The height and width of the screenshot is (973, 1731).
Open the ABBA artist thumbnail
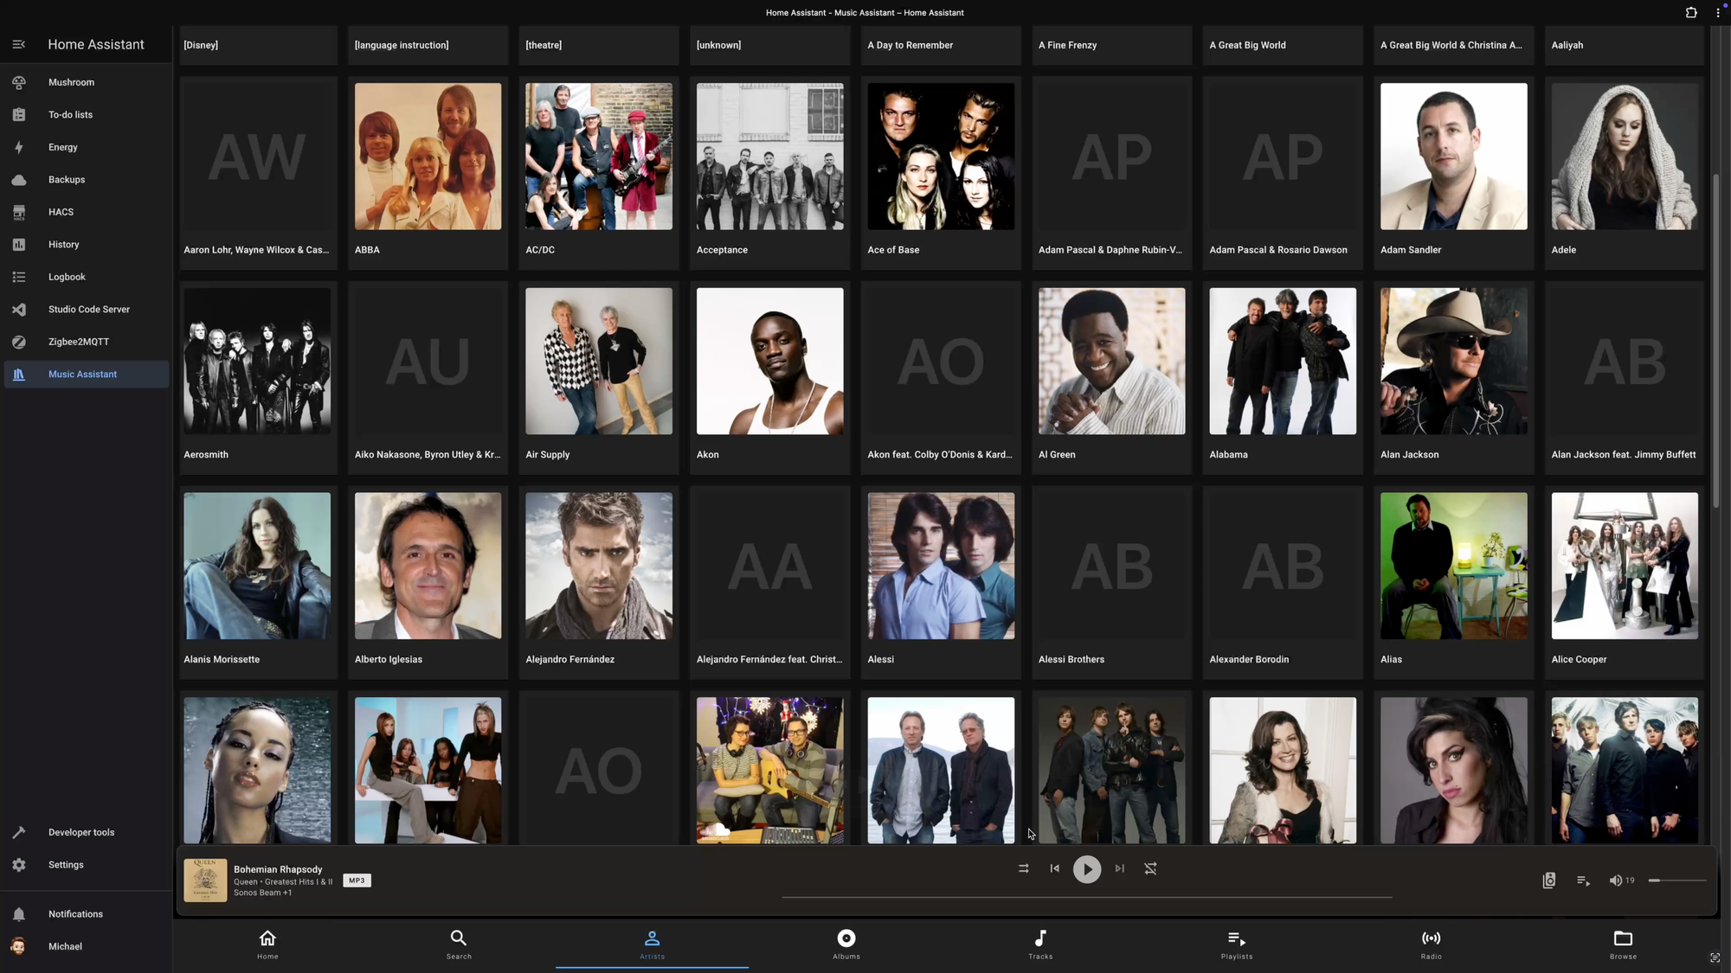pos(428,157)
